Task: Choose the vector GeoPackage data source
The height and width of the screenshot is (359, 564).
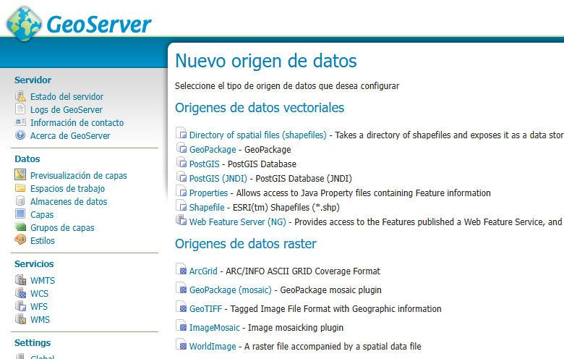Action: point(213,149)
